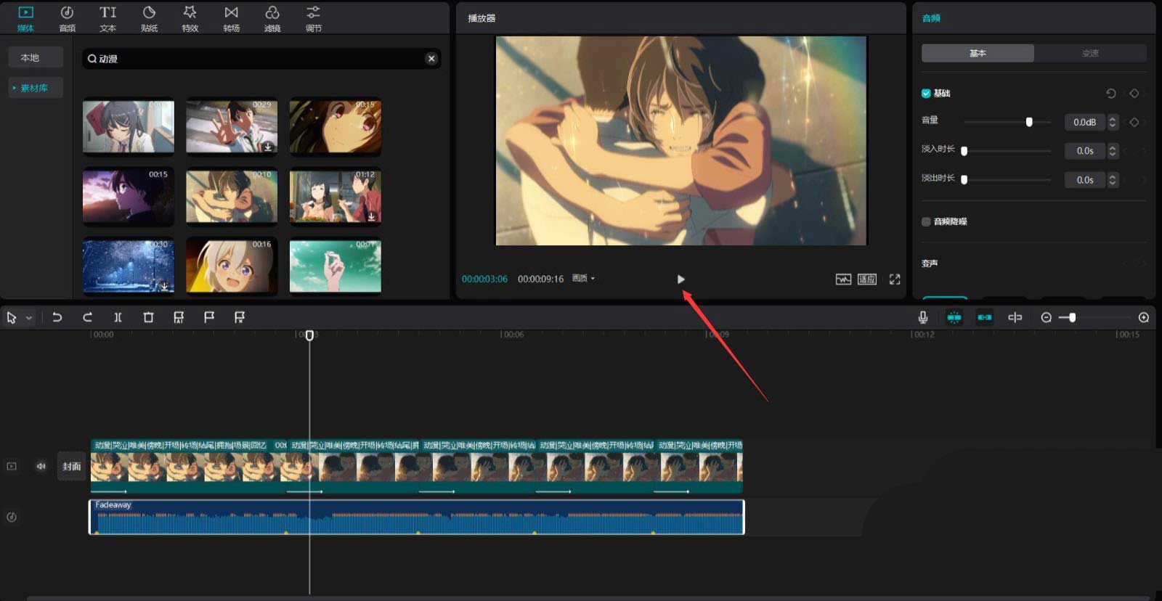Show the waveform scope icon in the player

843,279
